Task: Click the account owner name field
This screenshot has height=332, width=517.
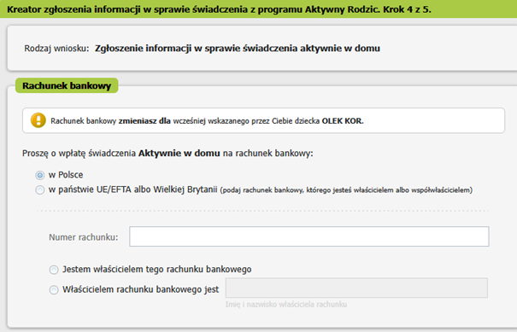Action: (356, 288)
